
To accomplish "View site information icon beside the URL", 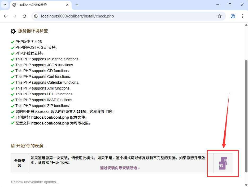I will tap(36, 16).
